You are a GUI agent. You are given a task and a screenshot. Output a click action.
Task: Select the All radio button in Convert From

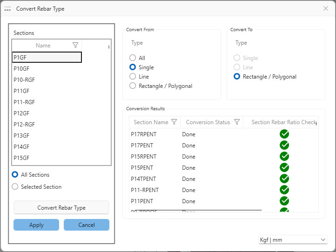pyautogui.click(x=133, y=58)
